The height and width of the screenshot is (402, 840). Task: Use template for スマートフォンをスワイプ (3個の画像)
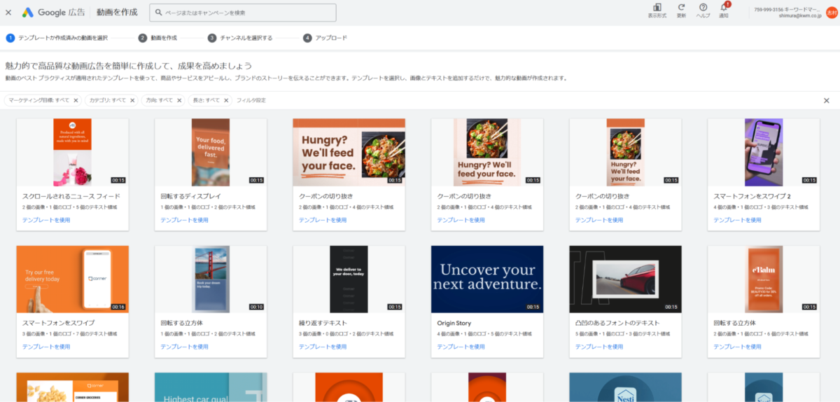tap(46, 347)
